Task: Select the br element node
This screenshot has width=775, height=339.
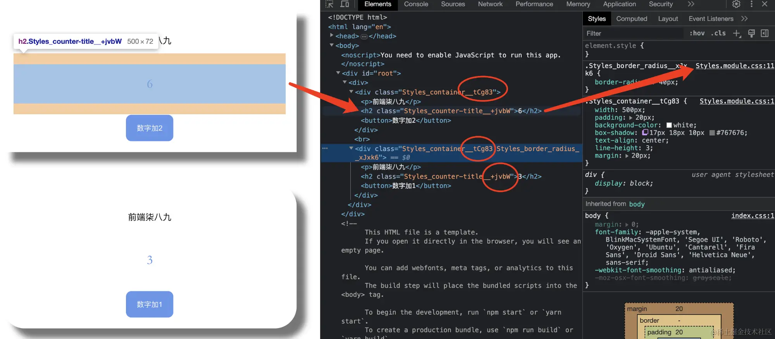Action: [362, 139]
